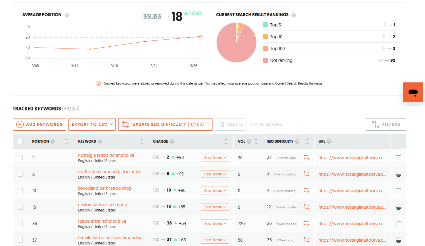This screenshot has height=246, width=425.
Task: See Trend for brookland park tattoo shop
Action: (x=215, y=190)
